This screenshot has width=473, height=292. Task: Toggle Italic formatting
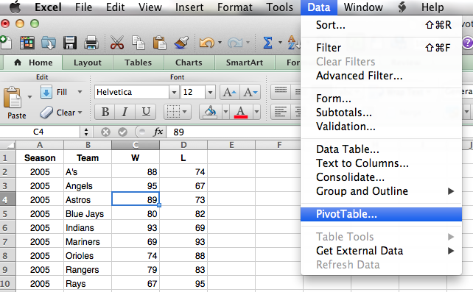pos(125,112)
